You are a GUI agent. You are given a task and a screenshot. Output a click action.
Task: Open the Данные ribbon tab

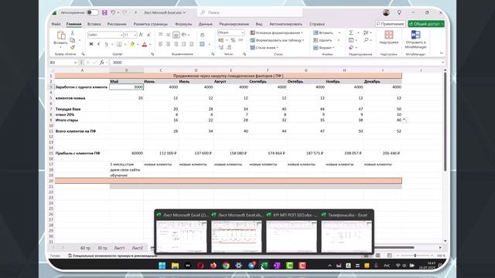[x=206, y=24]
